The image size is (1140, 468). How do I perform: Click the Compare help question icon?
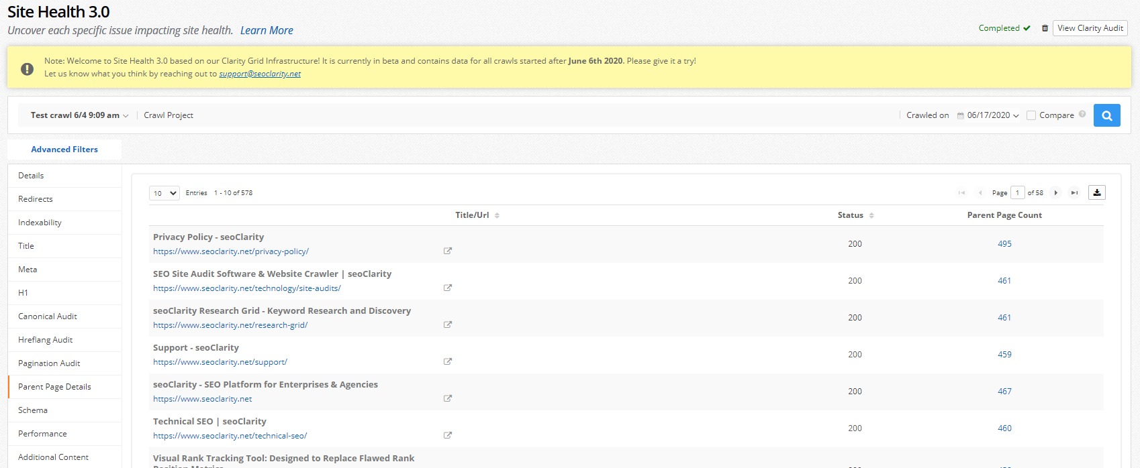pos(1082,114)
